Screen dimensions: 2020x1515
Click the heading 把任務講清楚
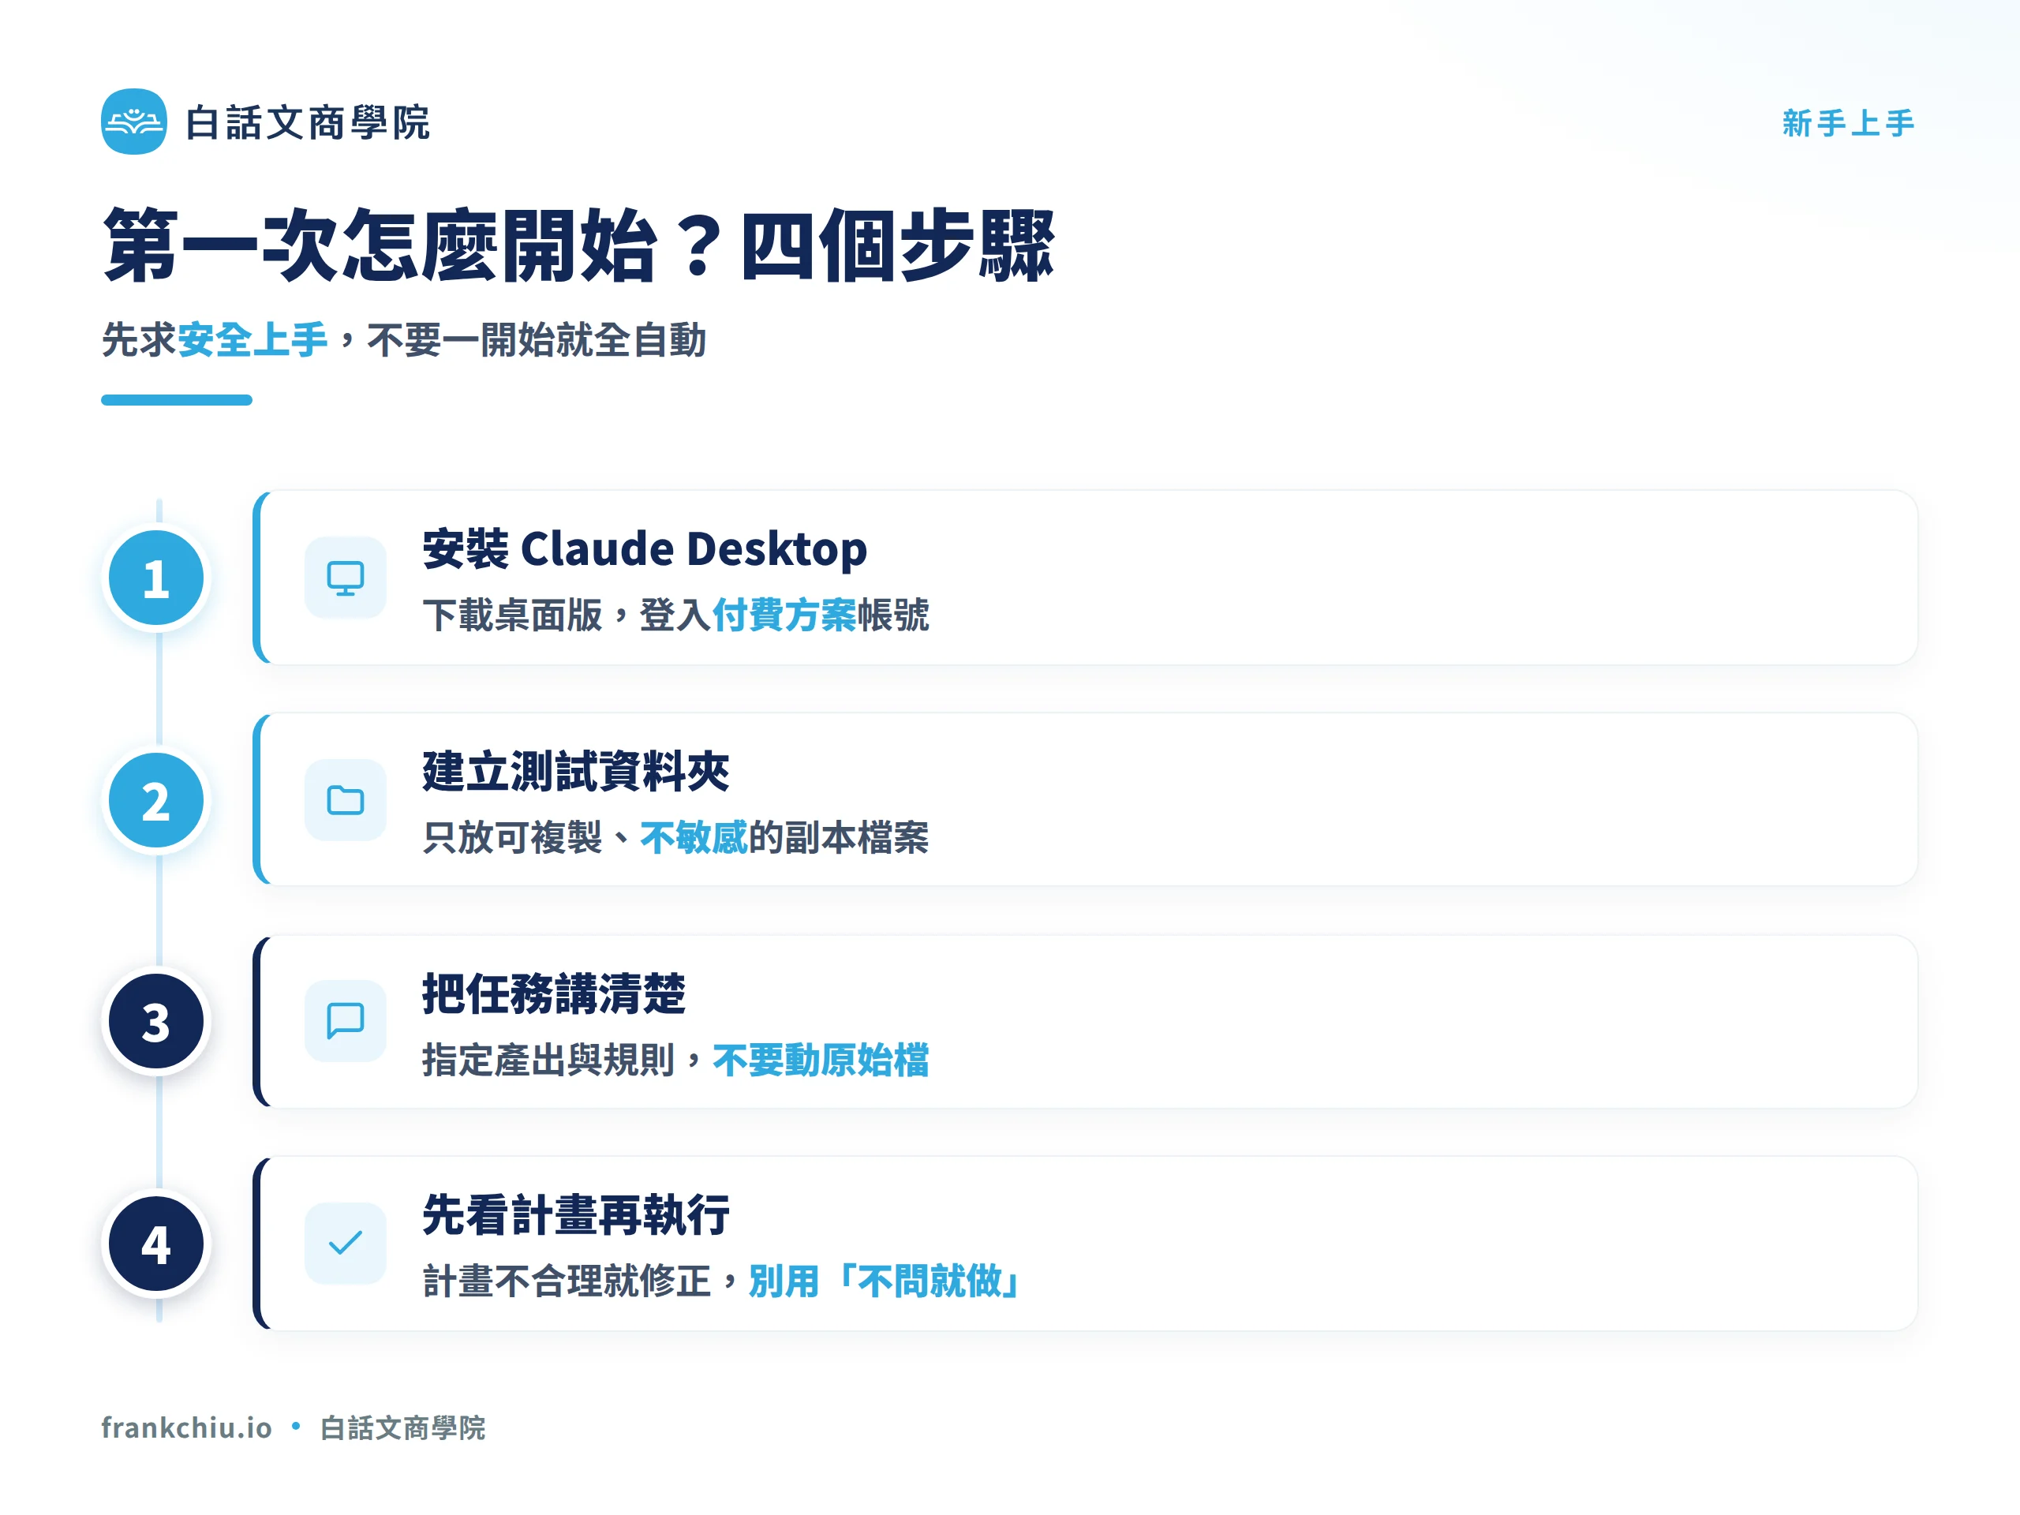(554, 993)
